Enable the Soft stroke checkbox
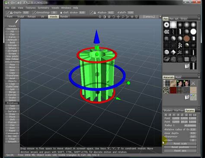Viewport: 205px width, 158px height. [61, 13]
